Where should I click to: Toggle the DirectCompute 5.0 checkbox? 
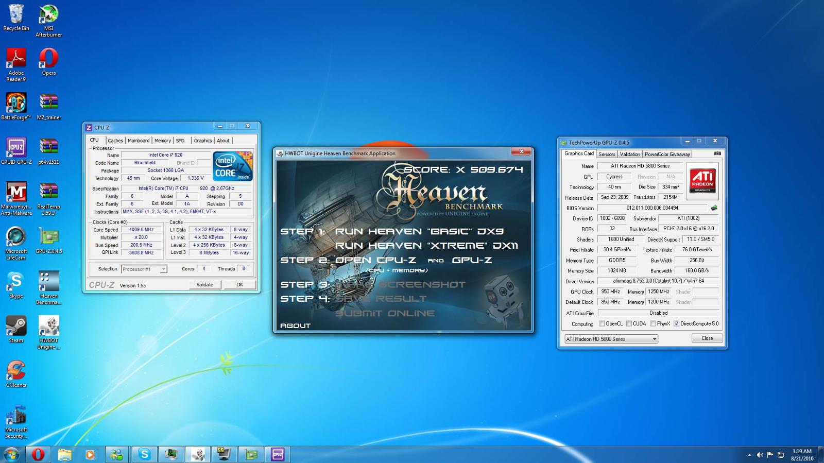click(x=676, y=324)
